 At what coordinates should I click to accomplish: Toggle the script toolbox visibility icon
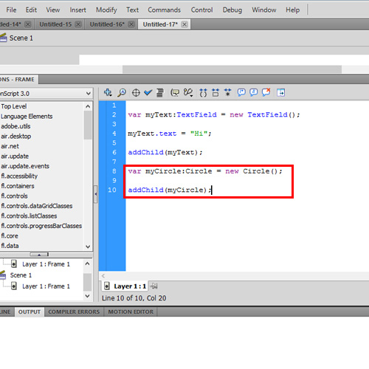point(280,93)
